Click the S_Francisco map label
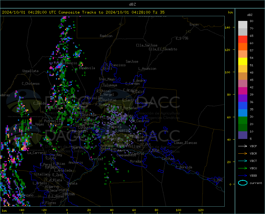 (x=116, y=65)
